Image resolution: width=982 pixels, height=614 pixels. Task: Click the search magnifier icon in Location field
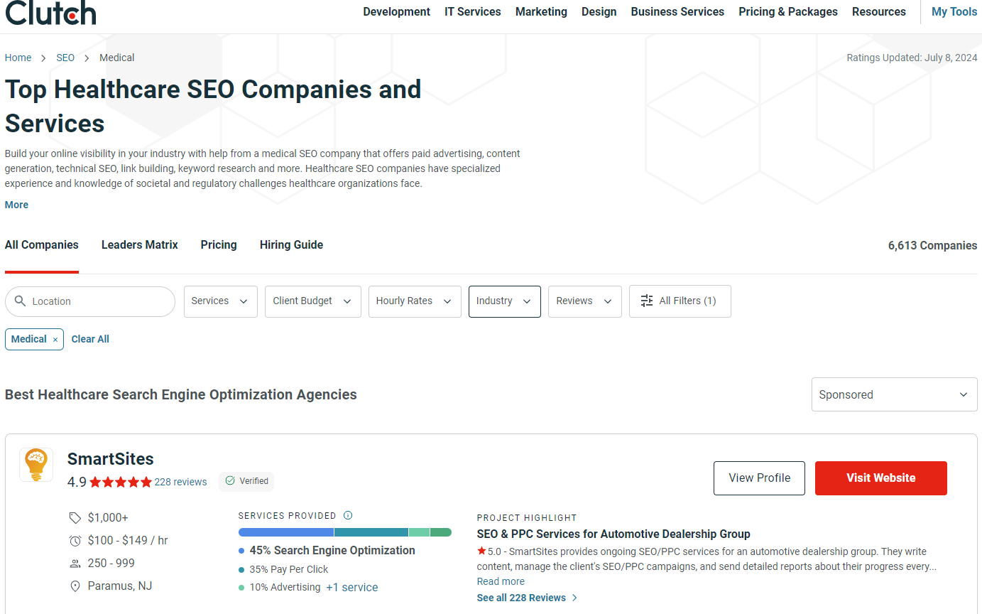tap(21, 301)
